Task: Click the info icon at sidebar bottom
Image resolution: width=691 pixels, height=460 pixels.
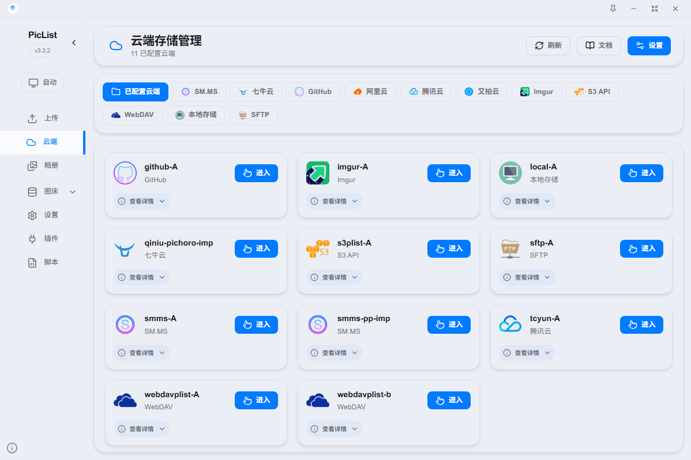Action: point(12,448)
